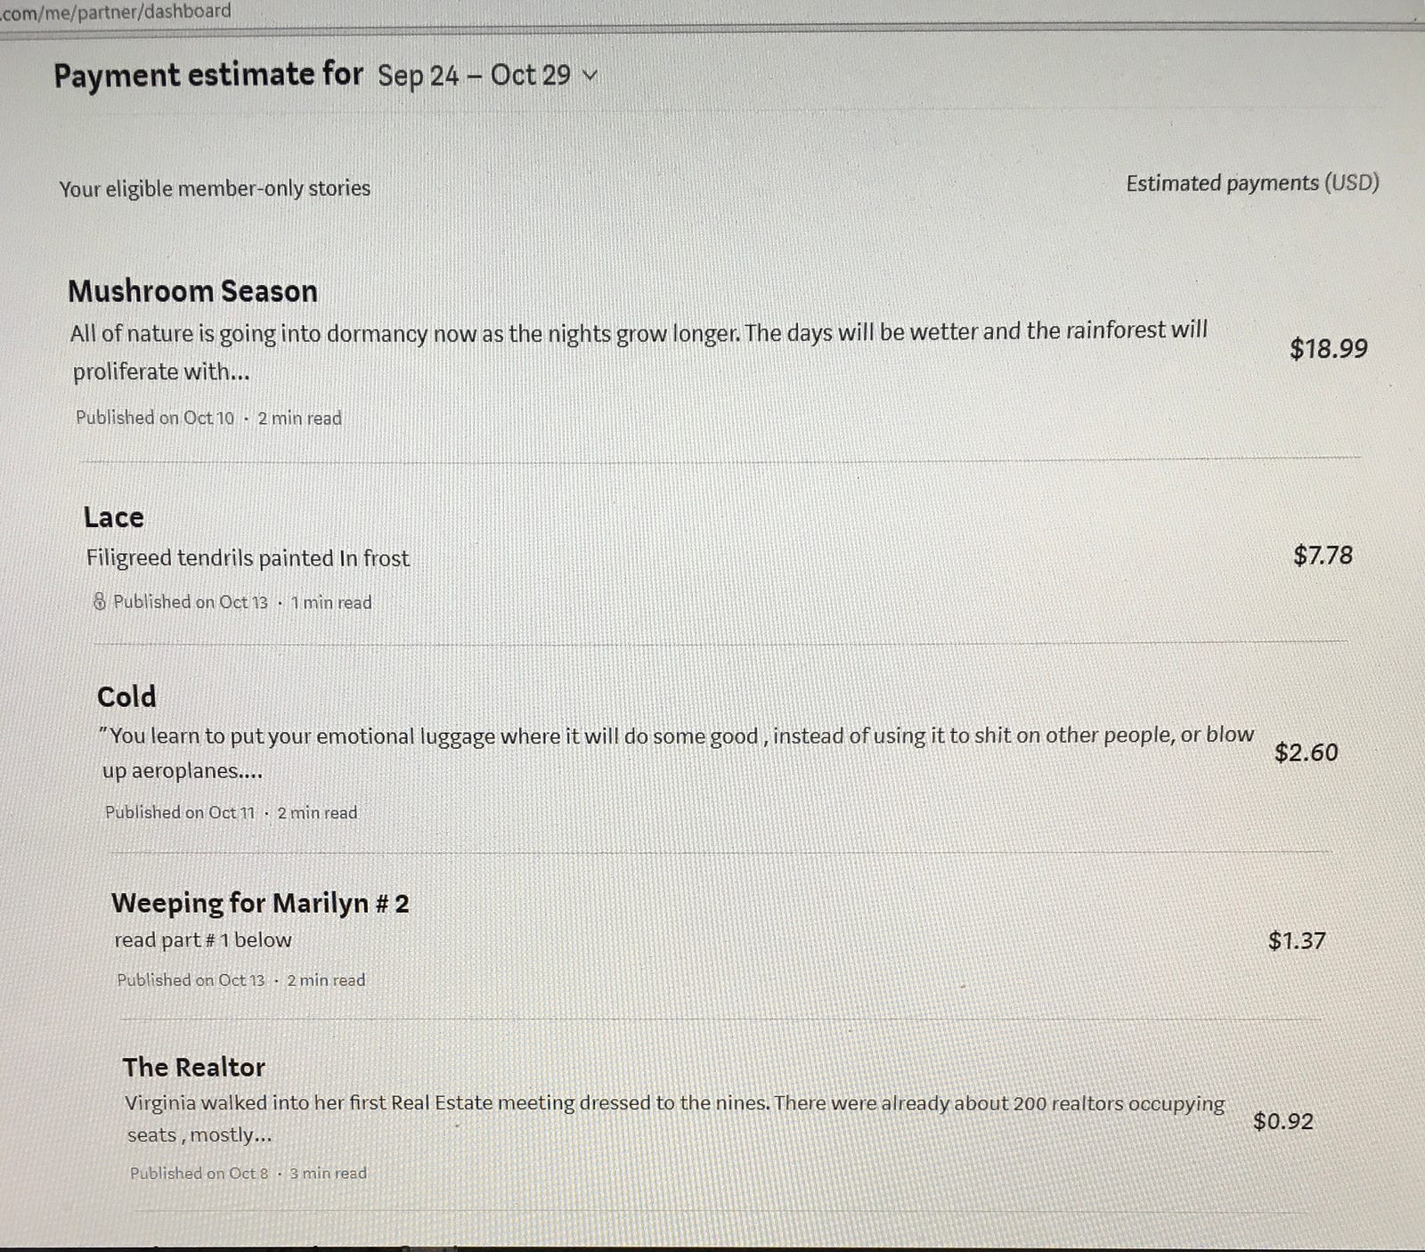Click 'Published on Oct 8' date text

(199, 1174)
